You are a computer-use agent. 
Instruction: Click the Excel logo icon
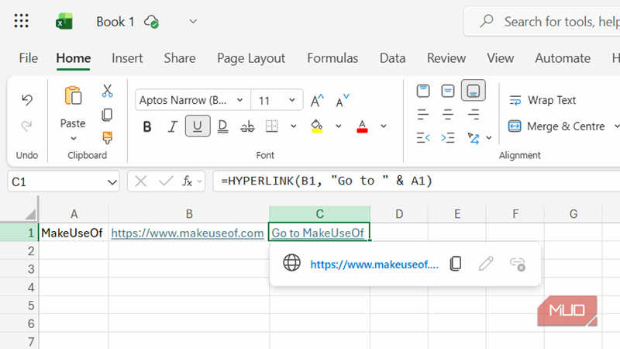tap(64, 22)
